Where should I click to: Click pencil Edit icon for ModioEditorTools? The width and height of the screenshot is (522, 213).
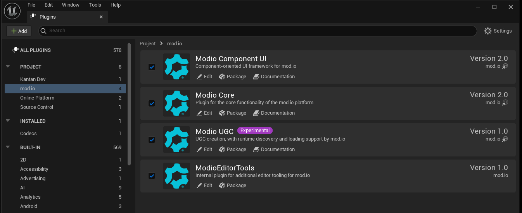click(x=199, y=186)
